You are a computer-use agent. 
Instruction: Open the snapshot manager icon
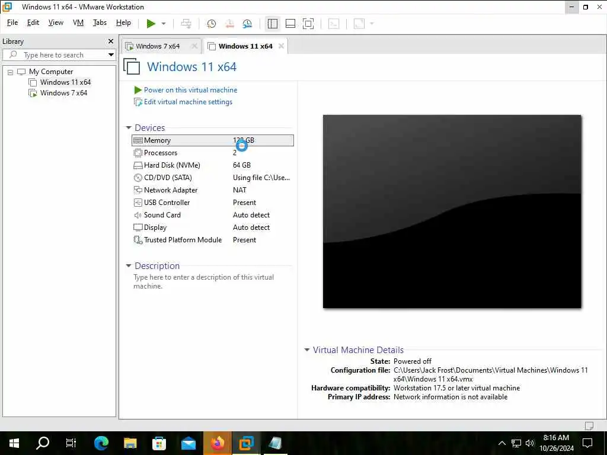[x=247, y=24]
